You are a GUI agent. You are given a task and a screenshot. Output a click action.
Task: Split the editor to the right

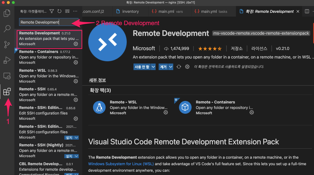tap(307, 11)
